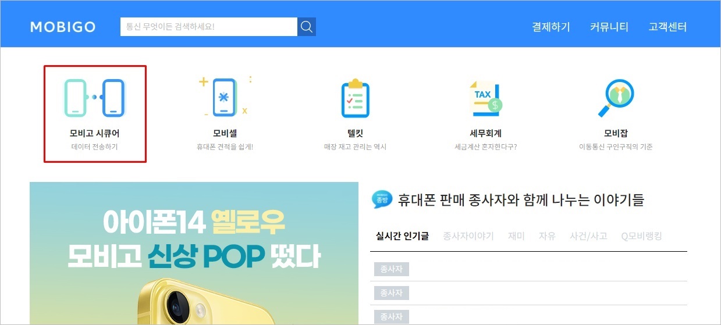
Task: Open the 모비셀 phone estimate icon
Action: (225, 97)
